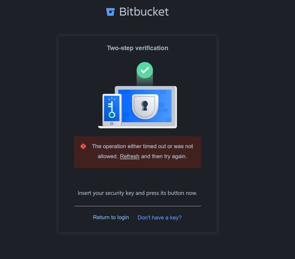Click the red error message banner
The image size is (295, 259).
pyautogui.click(x=138, y=152)
